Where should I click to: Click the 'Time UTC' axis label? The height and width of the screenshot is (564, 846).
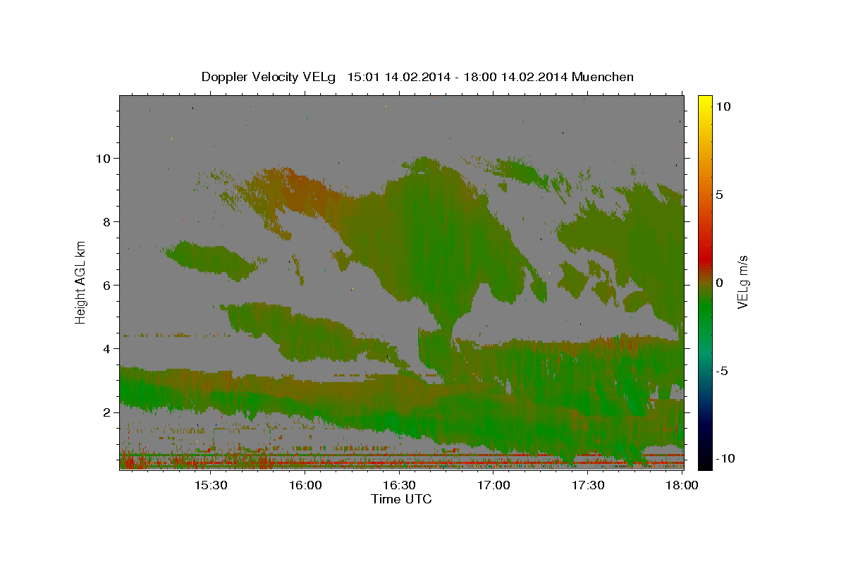(x=401, y=499)
